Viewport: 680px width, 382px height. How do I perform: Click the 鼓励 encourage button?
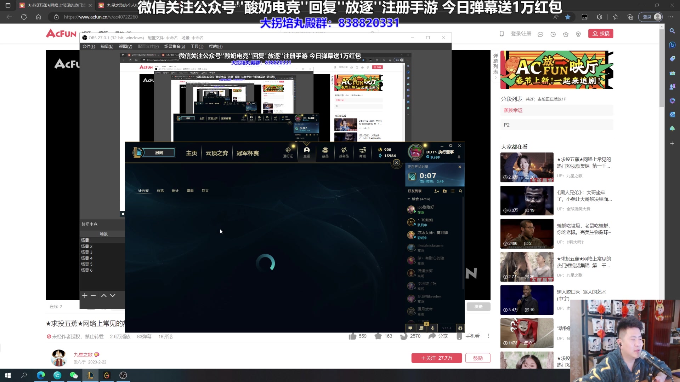click(x=478, y=358)
